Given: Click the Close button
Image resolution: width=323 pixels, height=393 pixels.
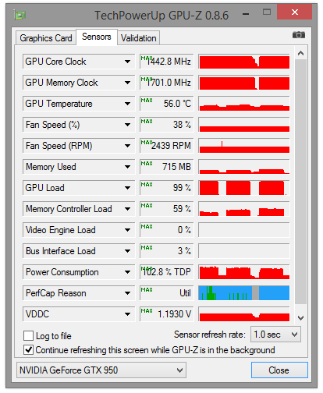Looking at the screenshot, I should pyautogui.click(x=279, y=370).
